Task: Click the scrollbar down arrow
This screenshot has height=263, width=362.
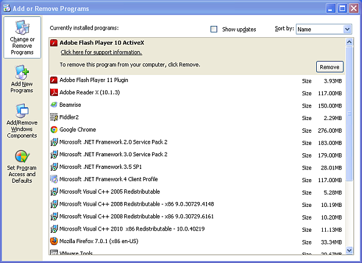Action: [349, 250]
